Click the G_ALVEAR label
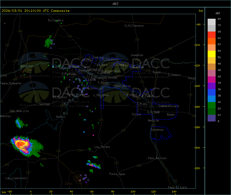 [x=154, y=112]
